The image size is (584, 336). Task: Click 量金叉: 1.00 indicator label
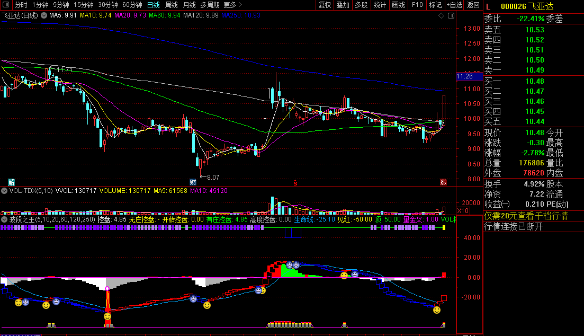421,219
